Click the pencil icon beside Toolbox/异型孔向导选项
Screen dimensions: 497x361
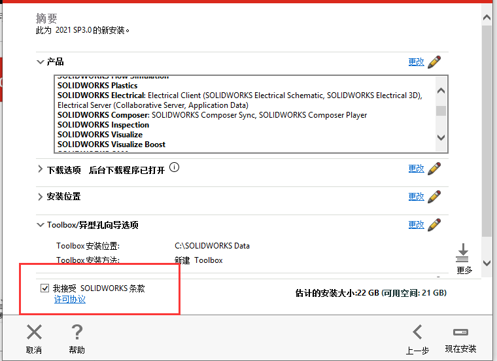pos(434,225)
